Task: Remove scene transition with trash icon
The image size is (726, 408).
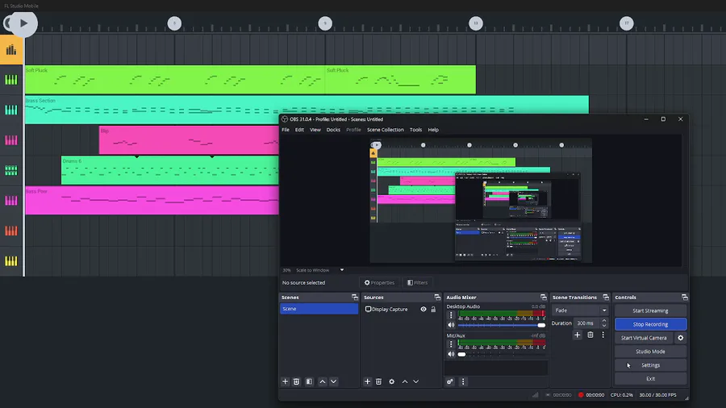Action: click(x=590, y=335)
